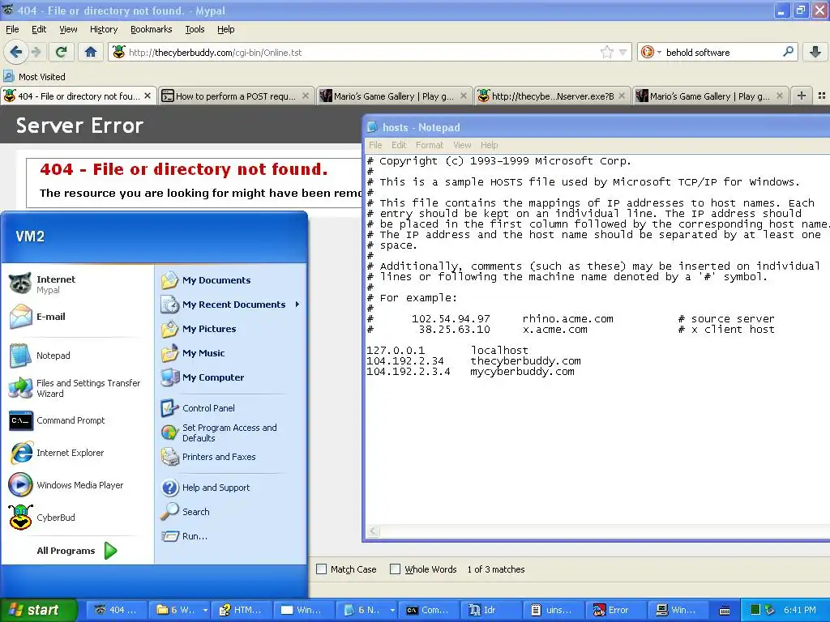Viewport: 830px width, 622px height.
Task: Switch to the thecybe...Nserver.exe tab
Action: click(x=553, y=96)
